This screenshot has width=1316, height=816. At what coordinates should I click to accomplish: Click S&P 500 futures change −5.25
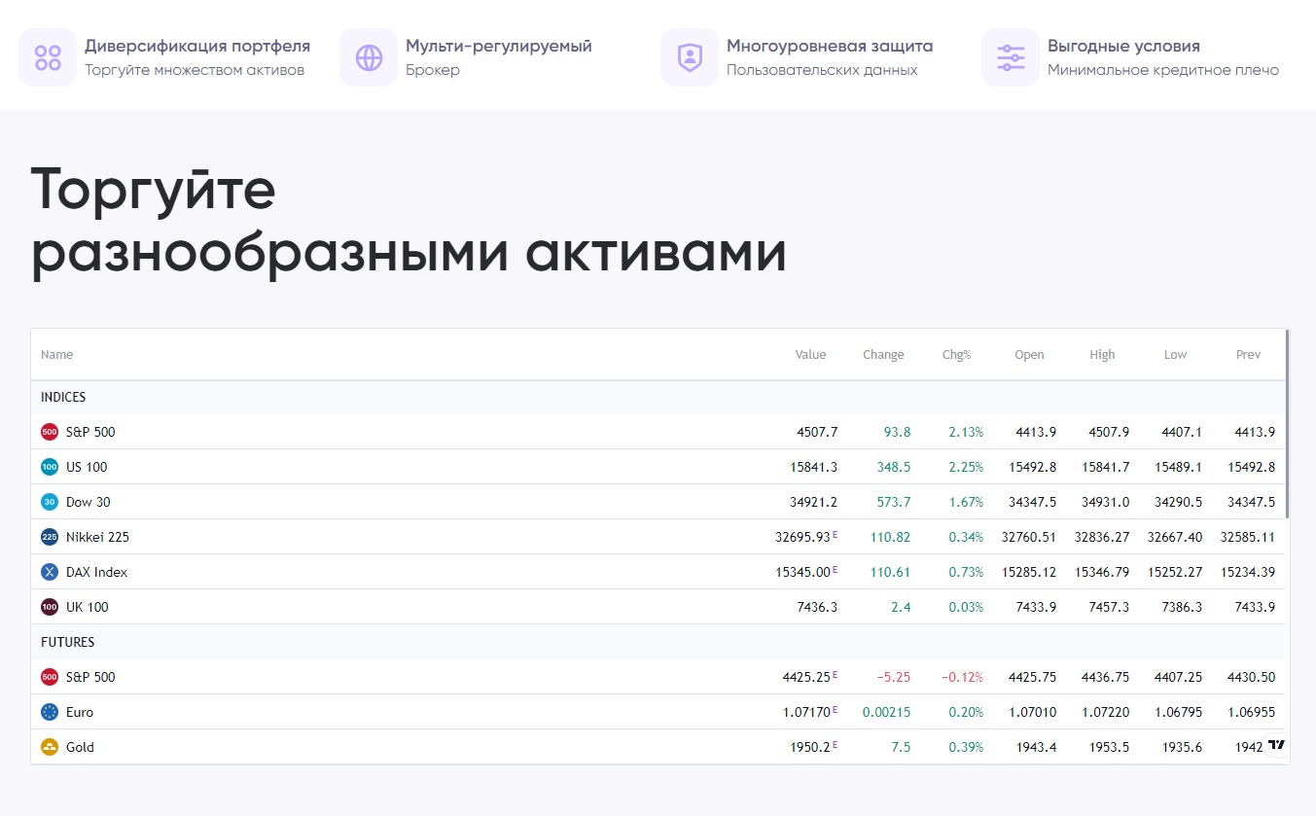coord(893,677)
